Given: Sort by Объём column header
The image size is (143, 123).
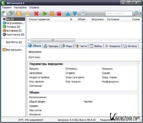Looking at the screenshot, I should point(81,19).
